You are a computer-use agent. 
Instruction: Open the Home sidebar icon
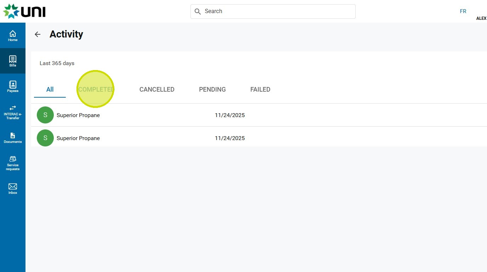[x=13, y=35]
